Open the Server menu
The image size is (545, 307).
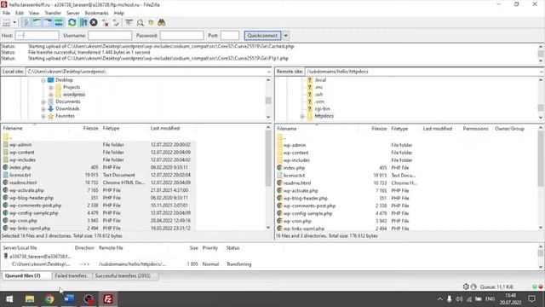[x=73, y=13]
